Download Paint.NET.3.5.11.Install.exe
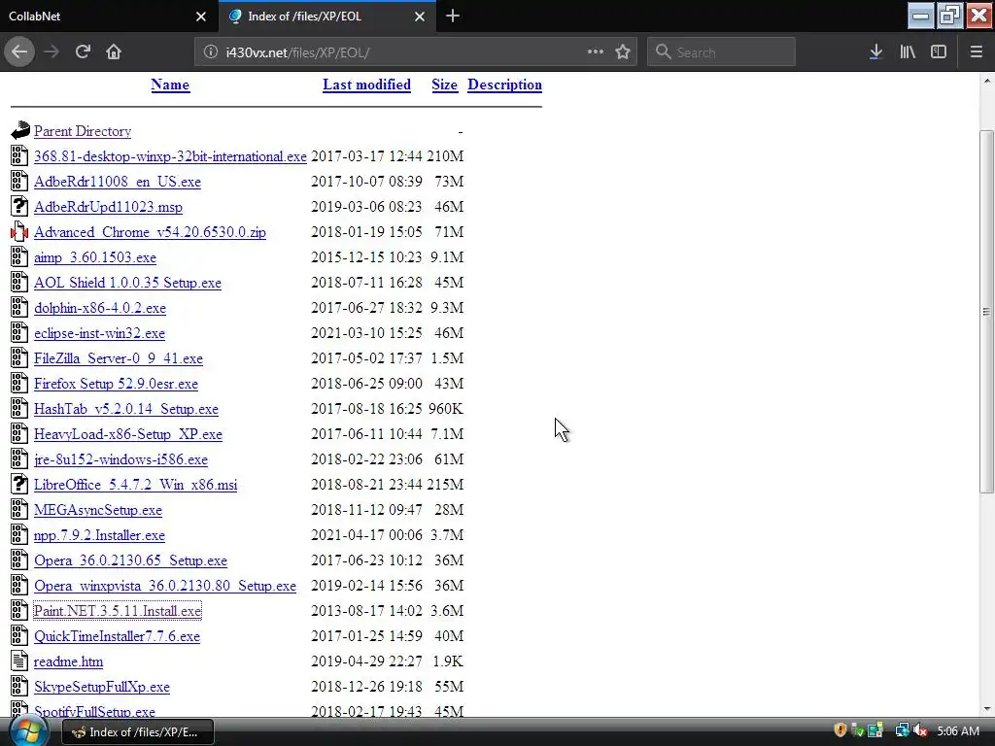995x746 pixels. coord(118,611)
